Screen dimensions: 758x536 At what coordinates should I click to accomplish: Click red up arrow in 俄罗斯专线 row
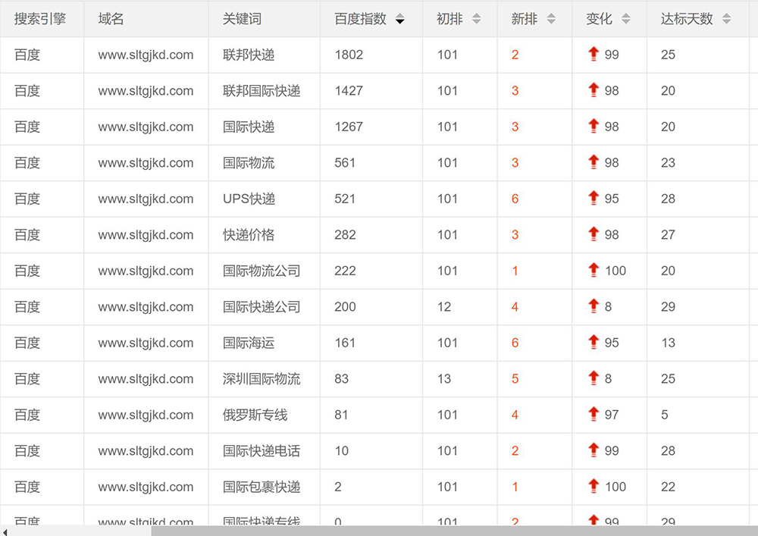click(594, 414)
